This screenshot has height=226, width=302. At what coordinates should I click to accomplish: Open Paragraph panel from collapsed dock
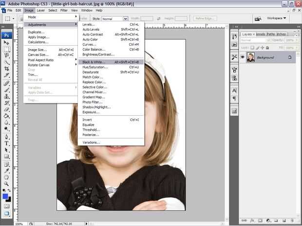pyautogui.click(x=234, y=99)
